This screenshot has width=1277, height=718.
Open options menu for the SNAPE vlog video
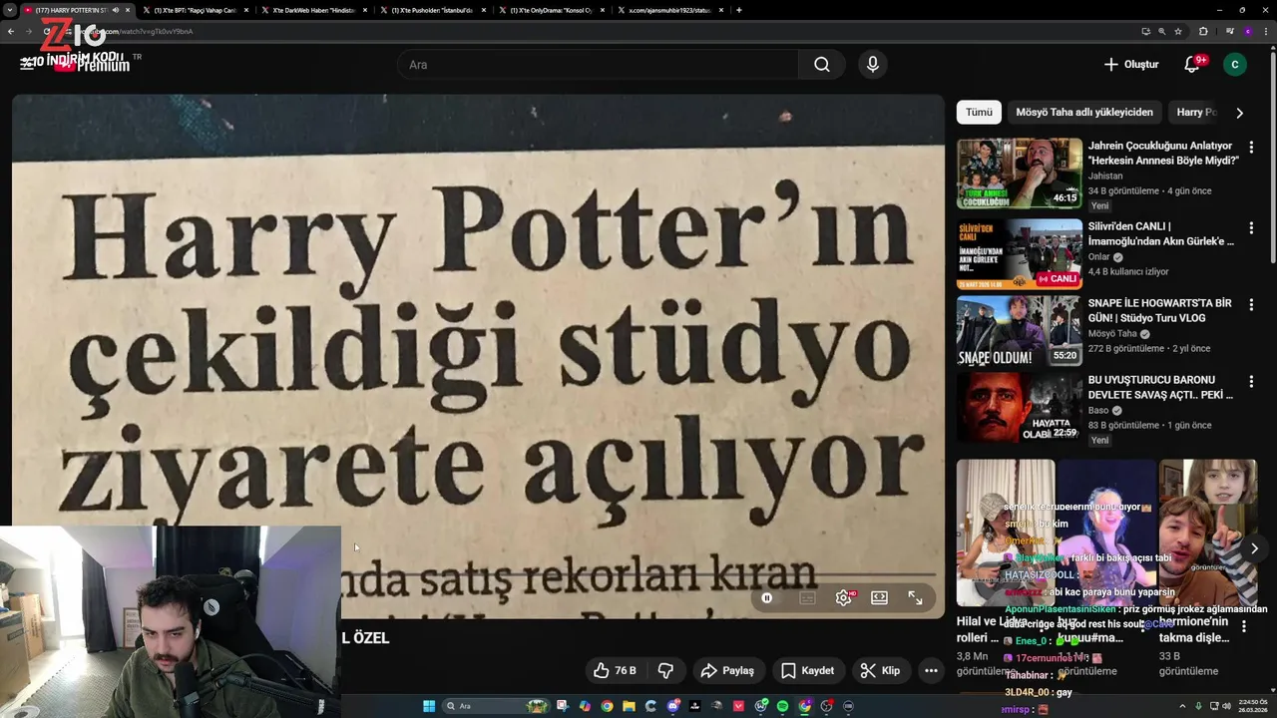pyautogui.click(x=1251, y=304)
